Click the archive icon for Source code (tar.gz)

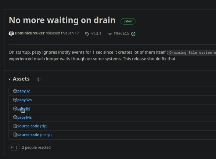coord(15,135)
